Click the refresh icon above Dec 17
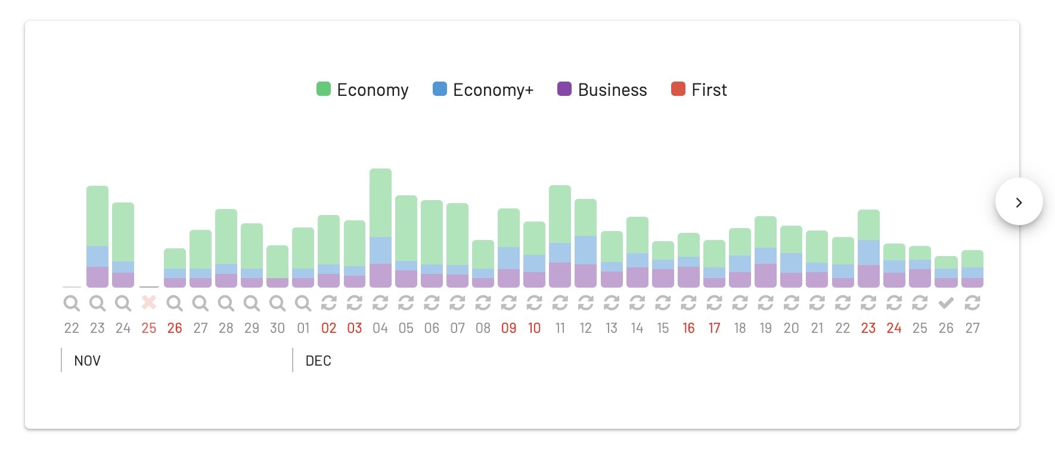 tap(714, 303)
